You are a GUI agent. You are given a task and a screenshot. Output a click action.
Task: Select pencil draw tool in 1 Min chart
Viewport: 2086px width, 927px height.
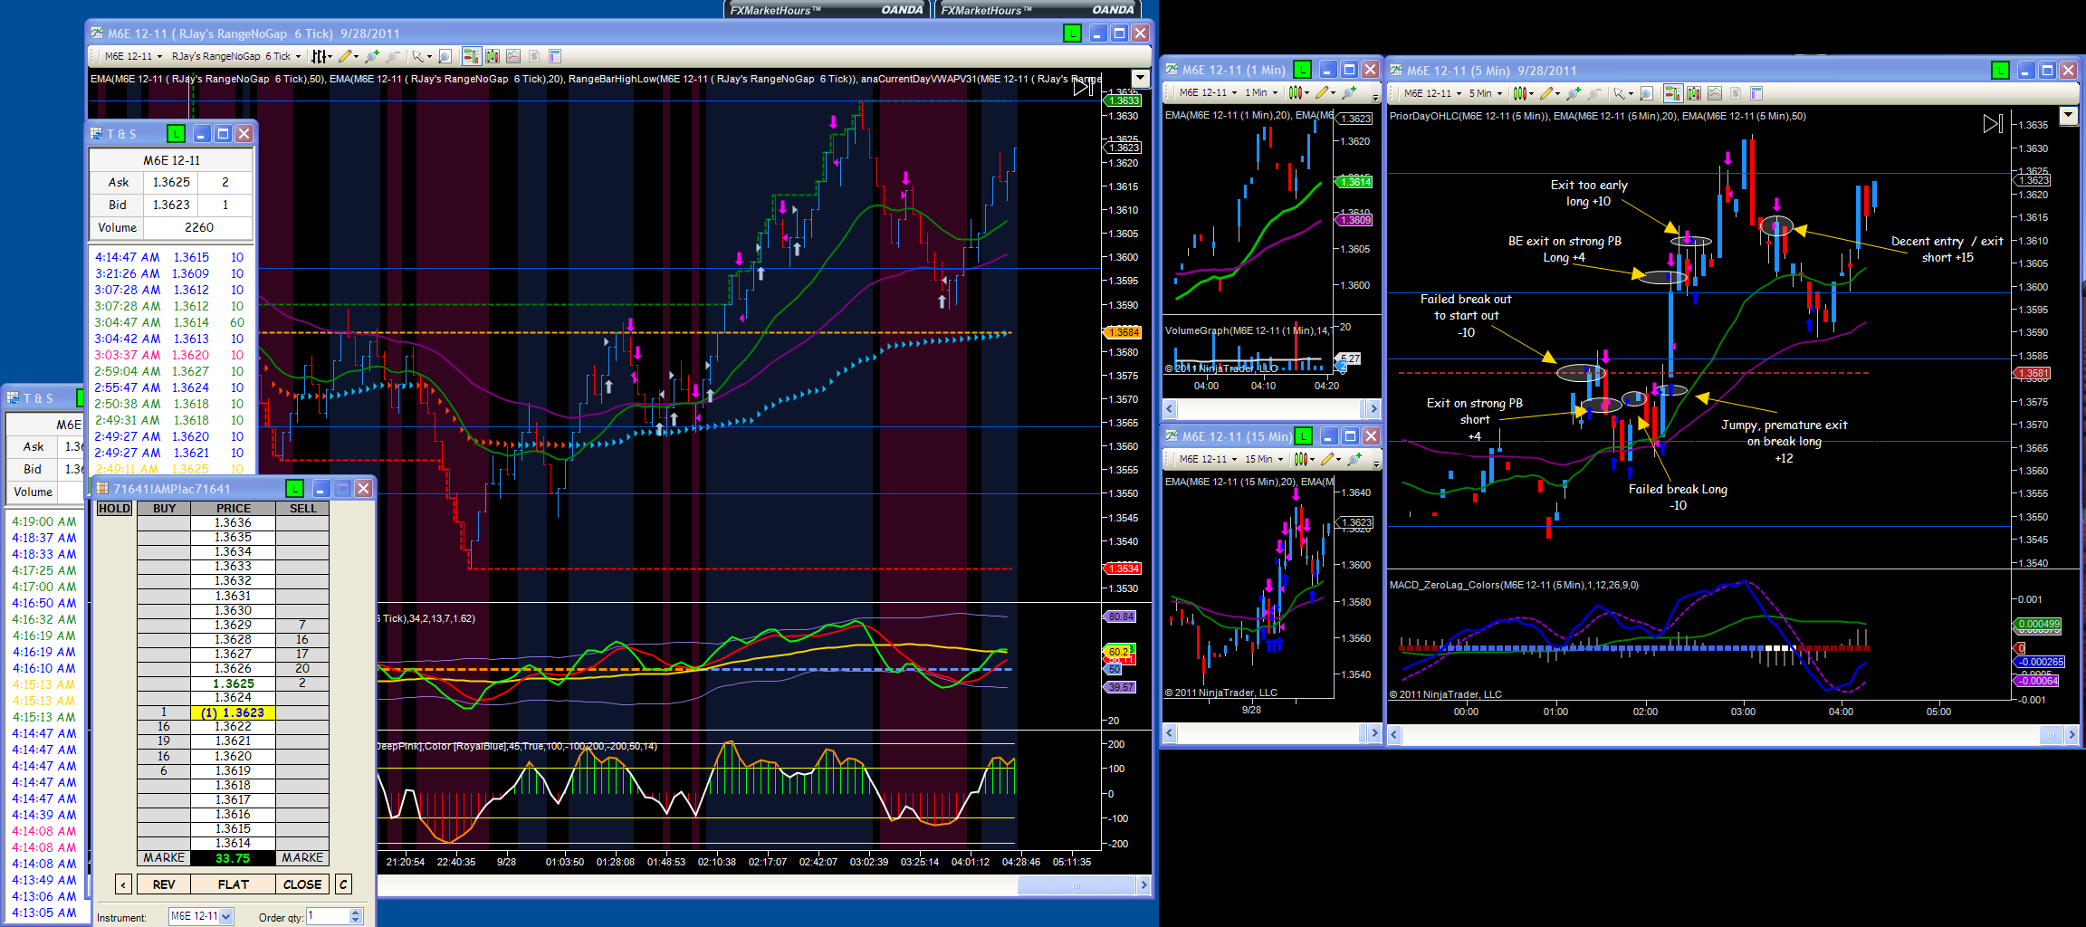[1323, 92]
